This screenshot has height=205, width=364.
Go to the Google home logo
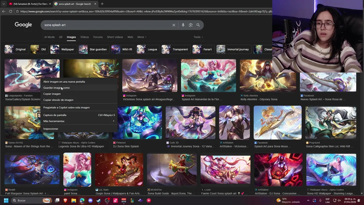pyautogui.click(x=23, y=25)
